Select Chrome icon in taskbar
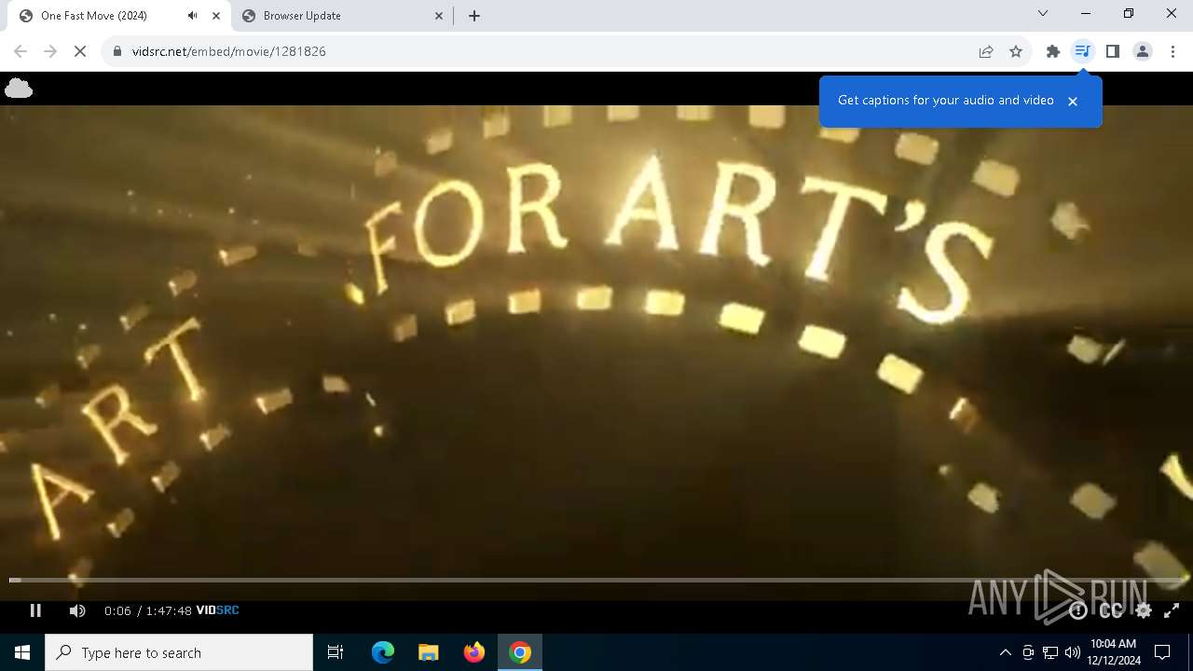 [x=520, y=652]
